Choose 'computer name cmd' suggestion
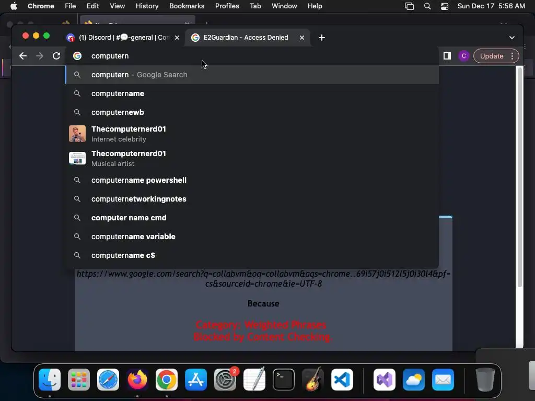This screenshot has height=401, width=535. click(252, 218)
